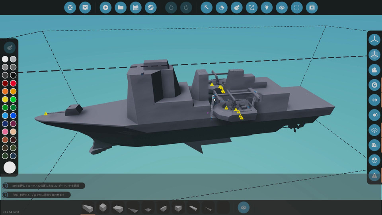
Task: Click the info icon beside the [f] hint
Action: pos(5,195)
